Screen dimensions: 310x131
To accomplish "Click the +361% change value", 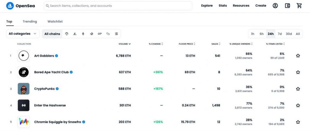I will coord(158,72).
